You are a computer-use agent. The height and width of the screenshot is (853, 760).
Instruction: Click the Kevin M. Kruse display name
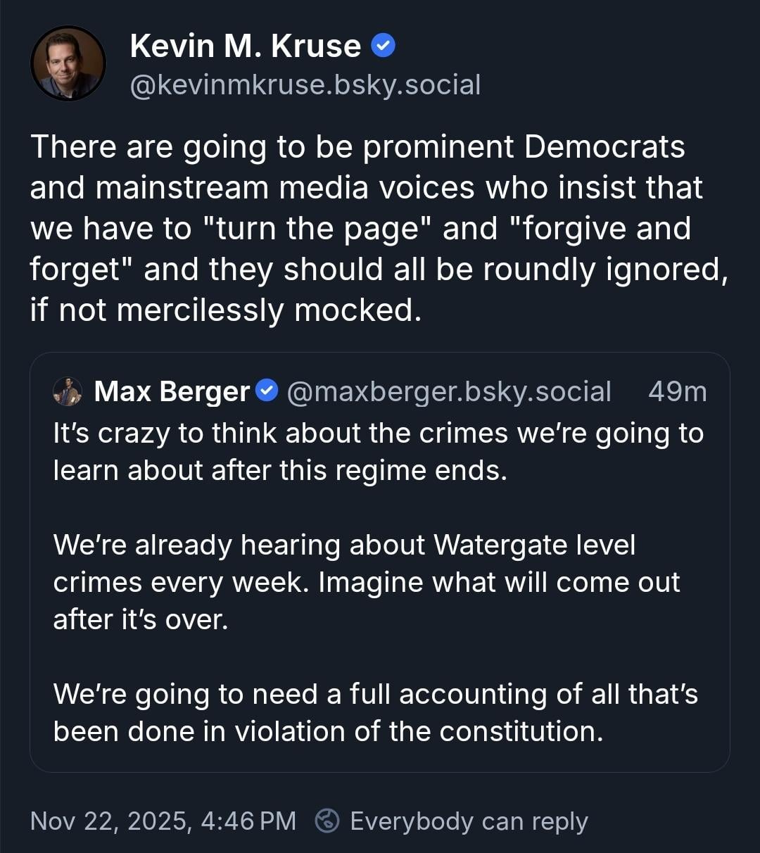(245, 46)
